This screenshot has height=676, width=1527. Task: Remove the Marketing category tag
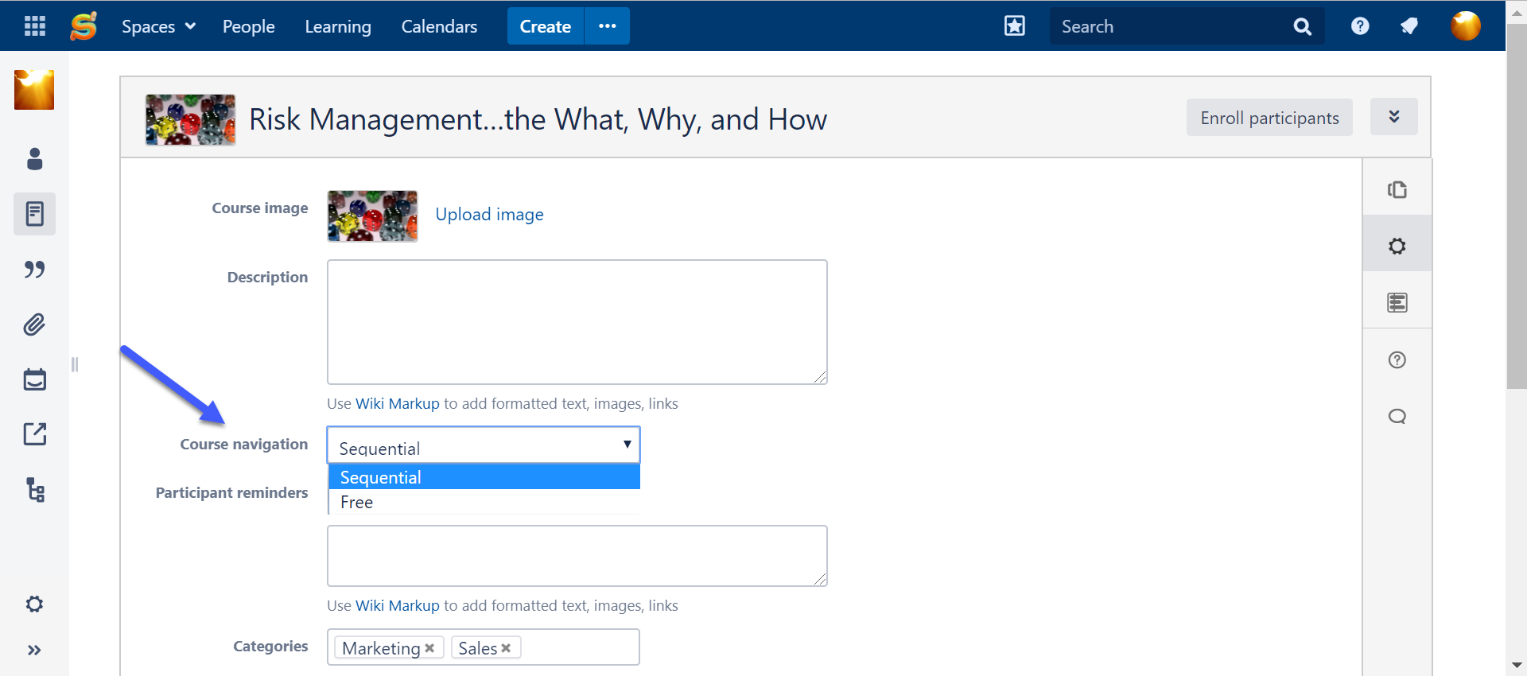tap(429, 648)
